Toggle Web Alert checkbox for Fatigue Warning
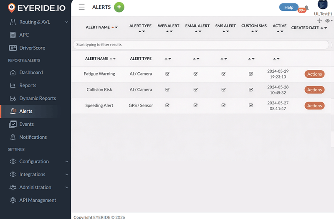The image size is (334, 219). [x=167, y=74]
